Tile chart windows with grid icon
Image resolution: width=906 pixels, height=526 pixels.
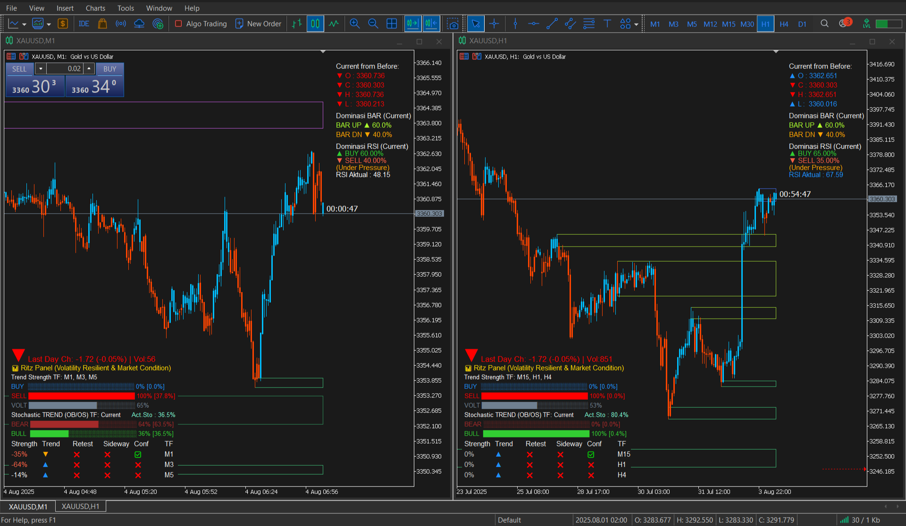click(392, 24)
